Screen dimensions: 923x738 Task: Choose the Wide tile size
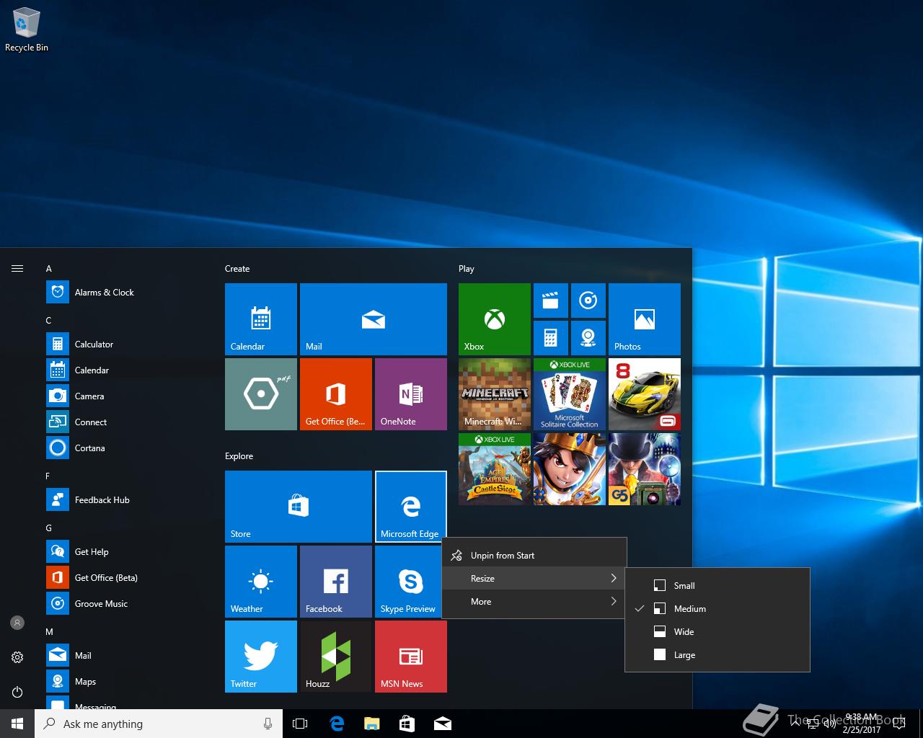pos(717,632)
